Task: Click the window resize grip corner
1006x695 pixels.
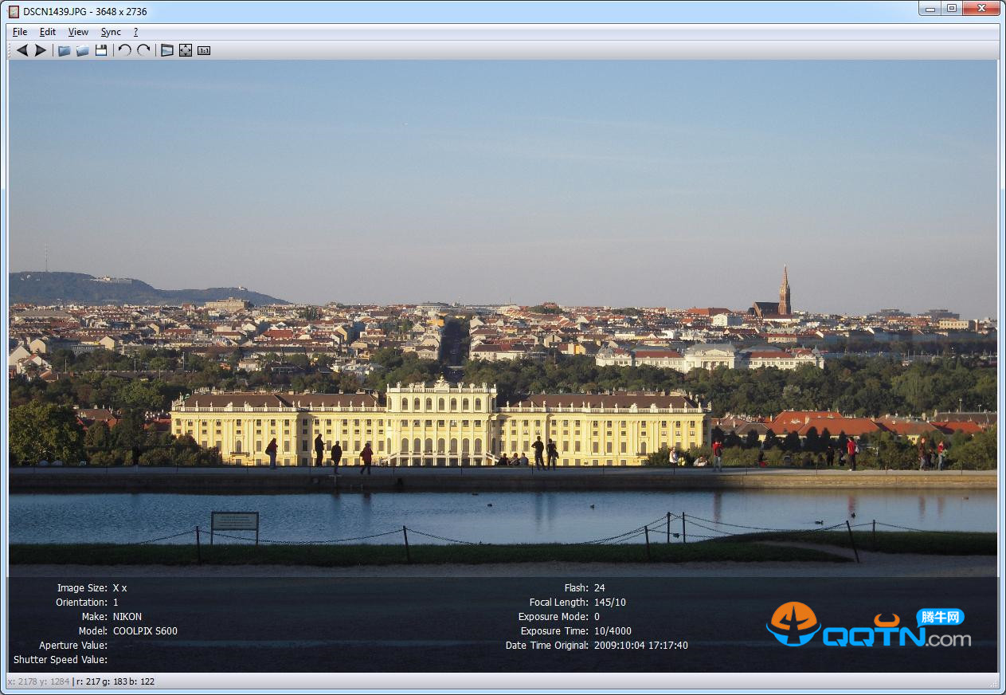Action: tap(993, 683)
